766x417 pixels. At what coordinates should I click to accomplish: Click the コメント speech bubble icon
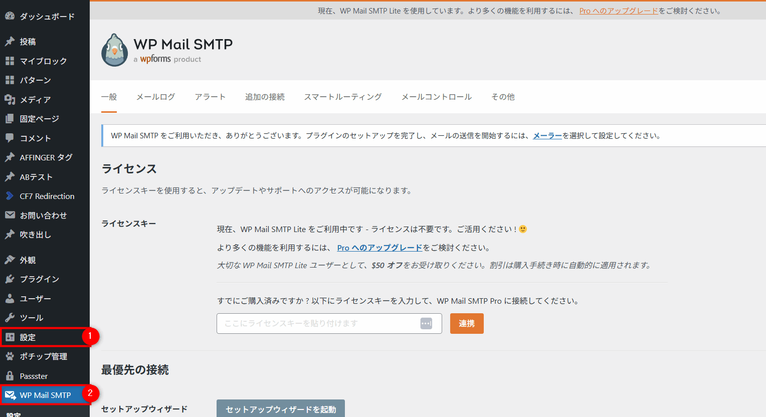(x=10, y=138)
